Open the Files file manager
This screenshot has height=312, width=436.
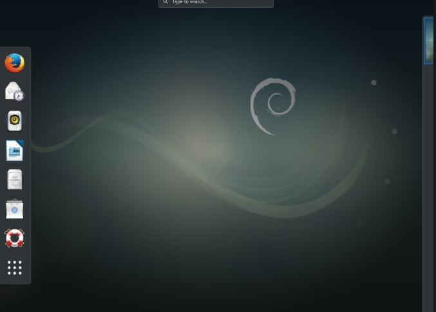14,179
